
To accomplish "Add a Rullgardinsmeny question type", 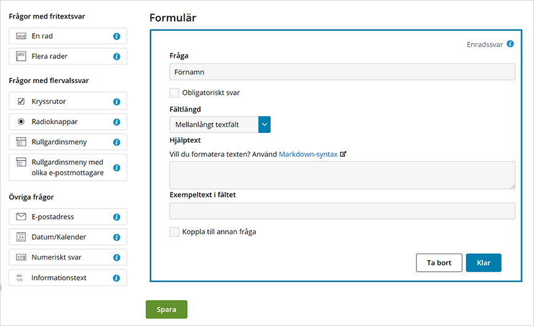I will [x=68, y=142].
